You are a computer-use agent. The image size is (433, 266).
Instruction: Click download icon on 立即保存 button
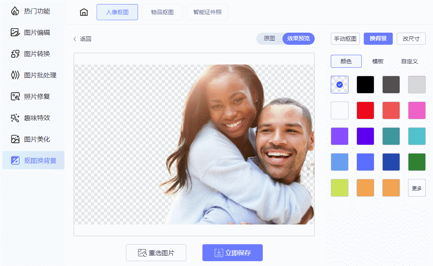(x=219, y=253)
